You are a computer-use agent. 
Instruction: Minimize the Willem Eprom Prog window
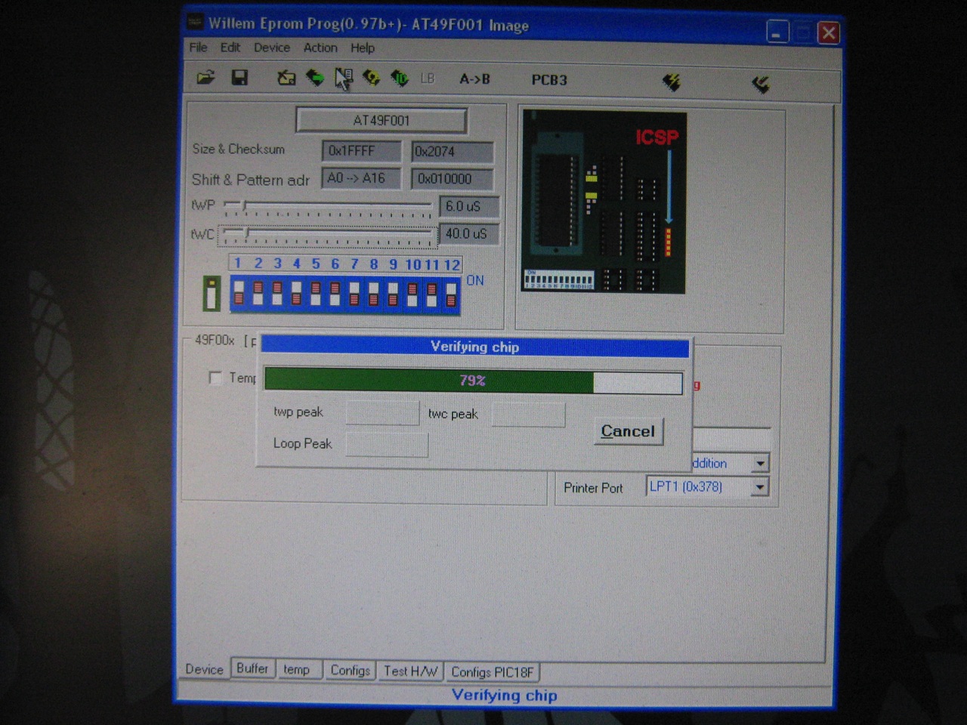coord(777,32)
